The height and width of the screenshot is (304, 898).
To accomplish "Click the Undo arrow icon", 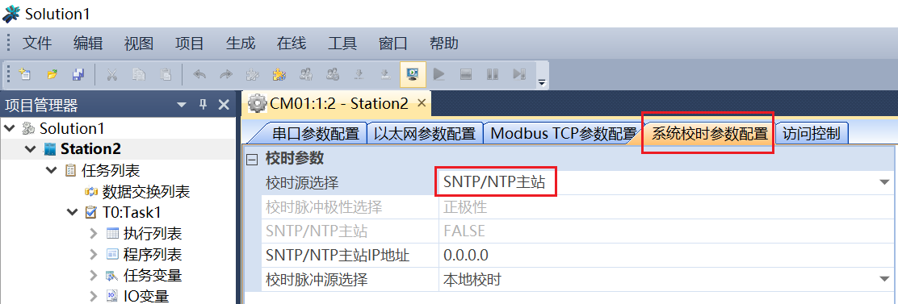I will pyautogui.click(x=199, y=73).
